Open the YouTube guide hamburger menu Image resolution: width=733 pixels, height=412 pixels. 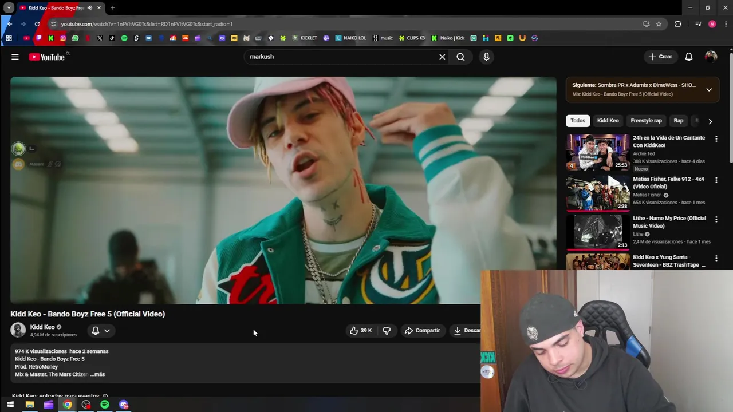coord(15,57)
